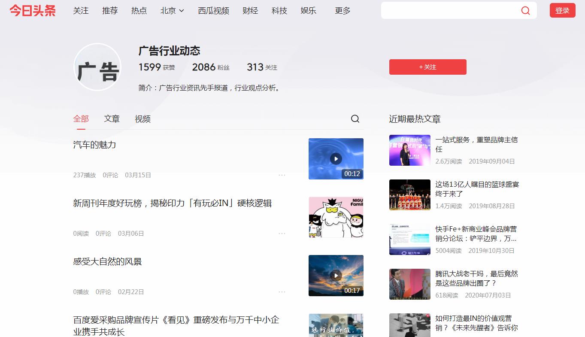585x337 pixels.
Task: Click thumbnail of 一站式服务 hot article
Action: 410,150
